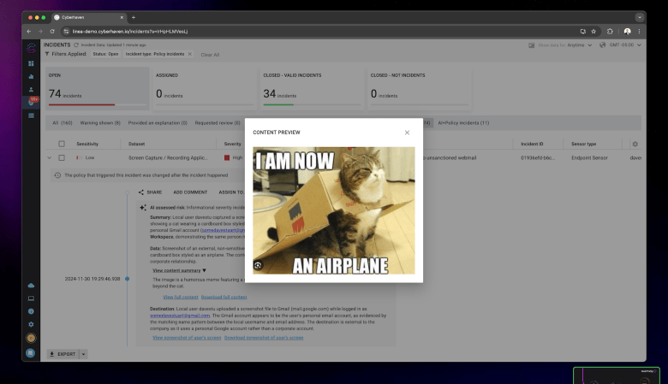Select the All (160) tab
The height and width of the screenshot is (384, 668).
coord(63,123)
